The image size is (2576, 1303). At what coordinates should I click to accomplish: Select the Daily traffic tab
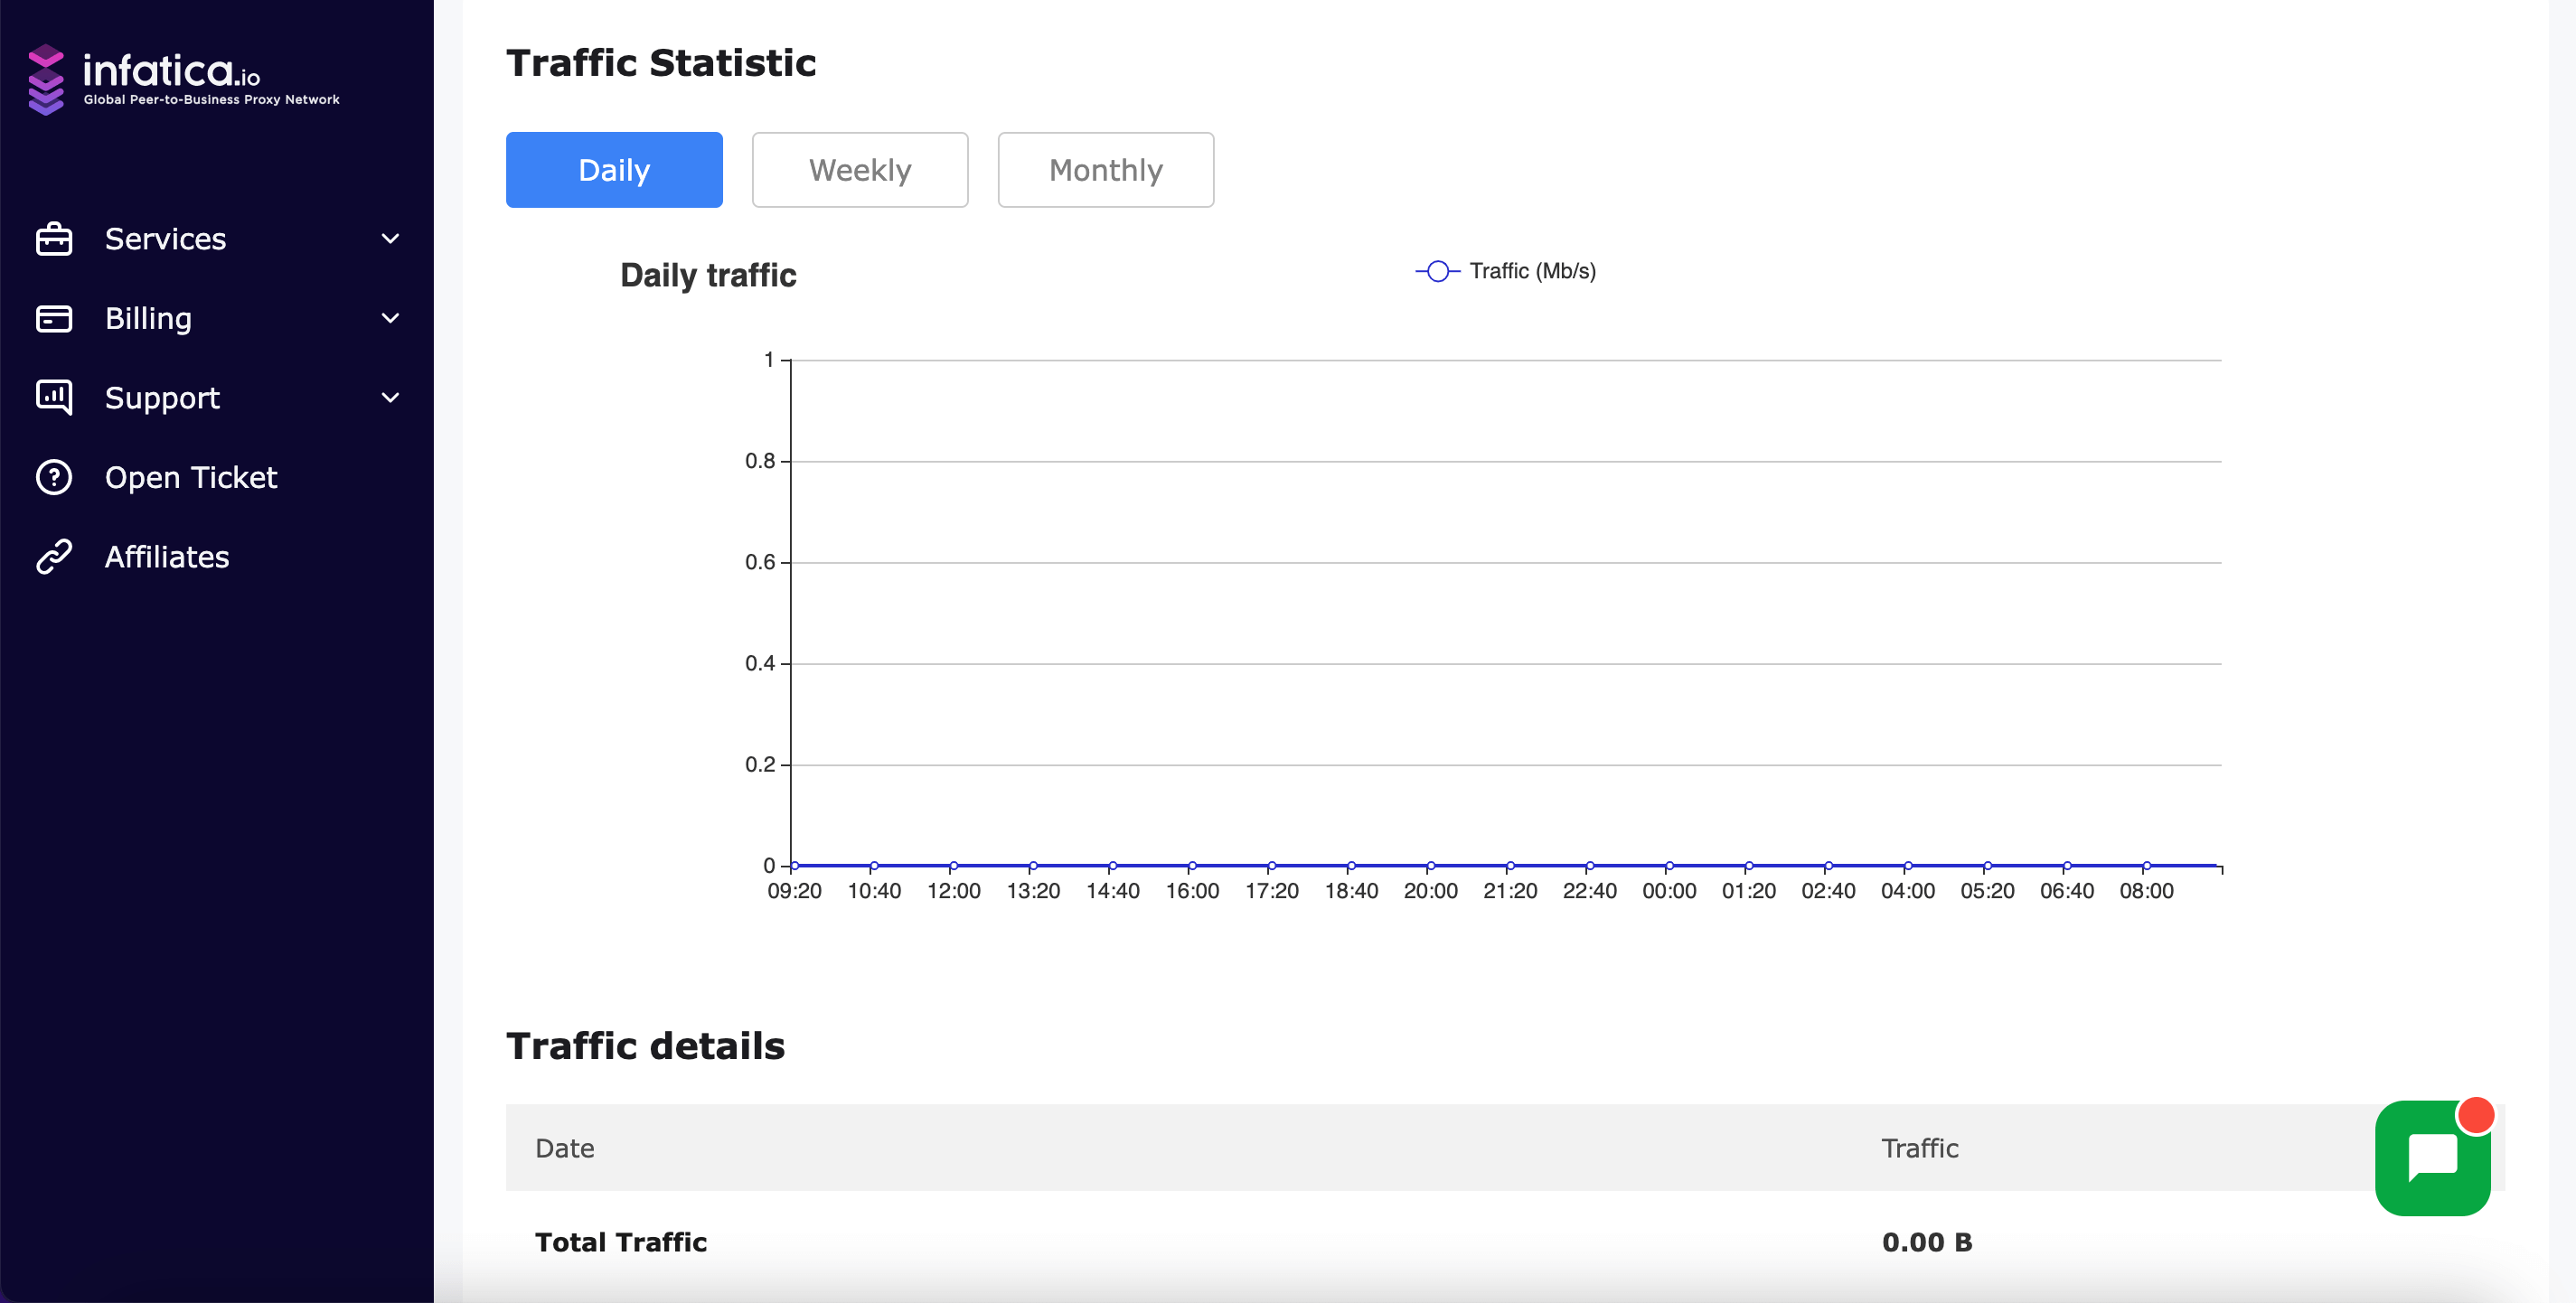(x=615, y=170)
